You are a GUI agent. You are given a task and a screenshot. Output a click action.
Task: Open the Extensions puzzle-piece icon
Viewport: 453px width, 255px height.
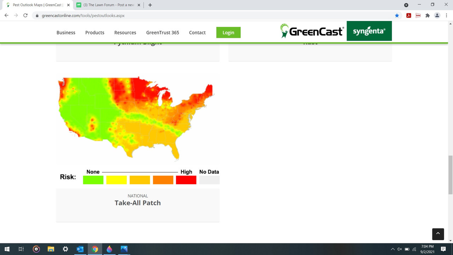[428, 15]
